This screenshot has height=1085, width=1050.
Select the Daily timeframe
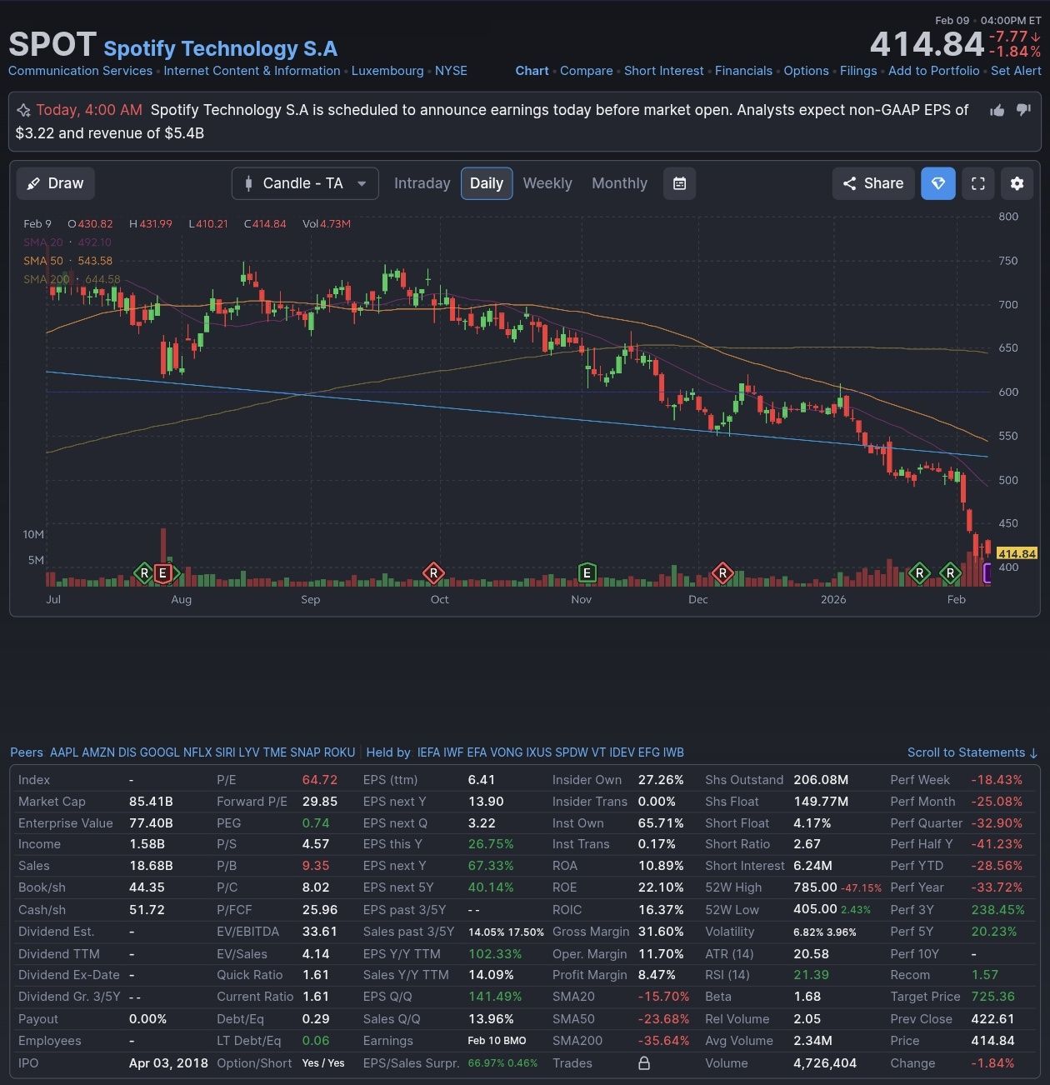pyautogui.click(x=487, y=183)
